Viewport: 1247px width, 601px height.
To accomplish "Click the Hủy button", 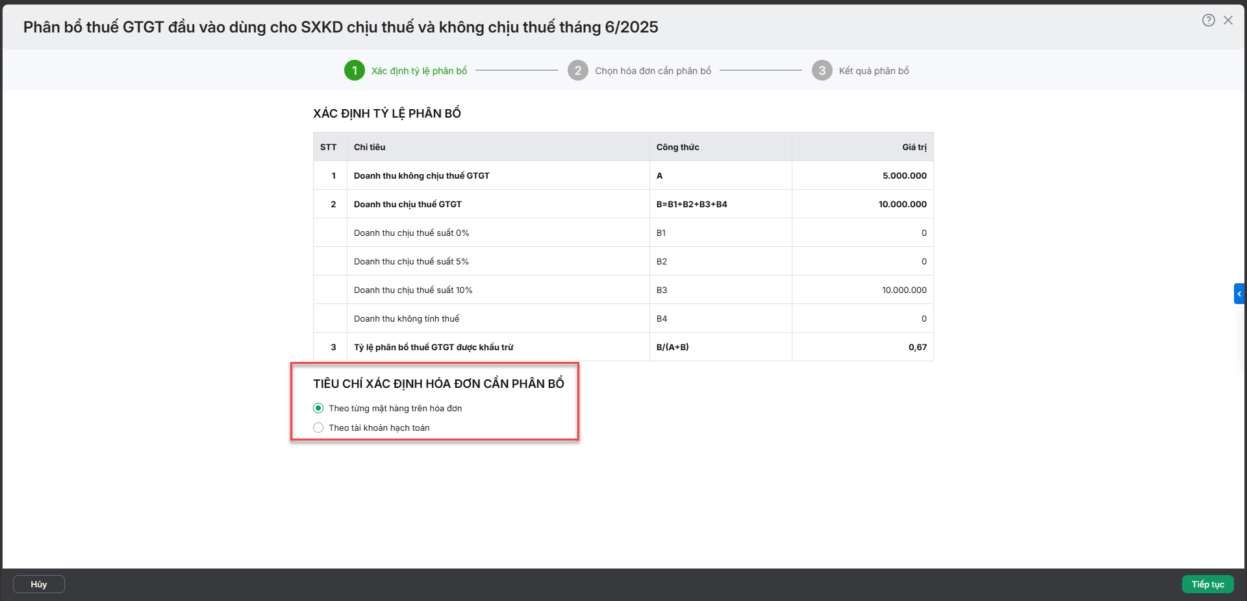I will 39,584.
